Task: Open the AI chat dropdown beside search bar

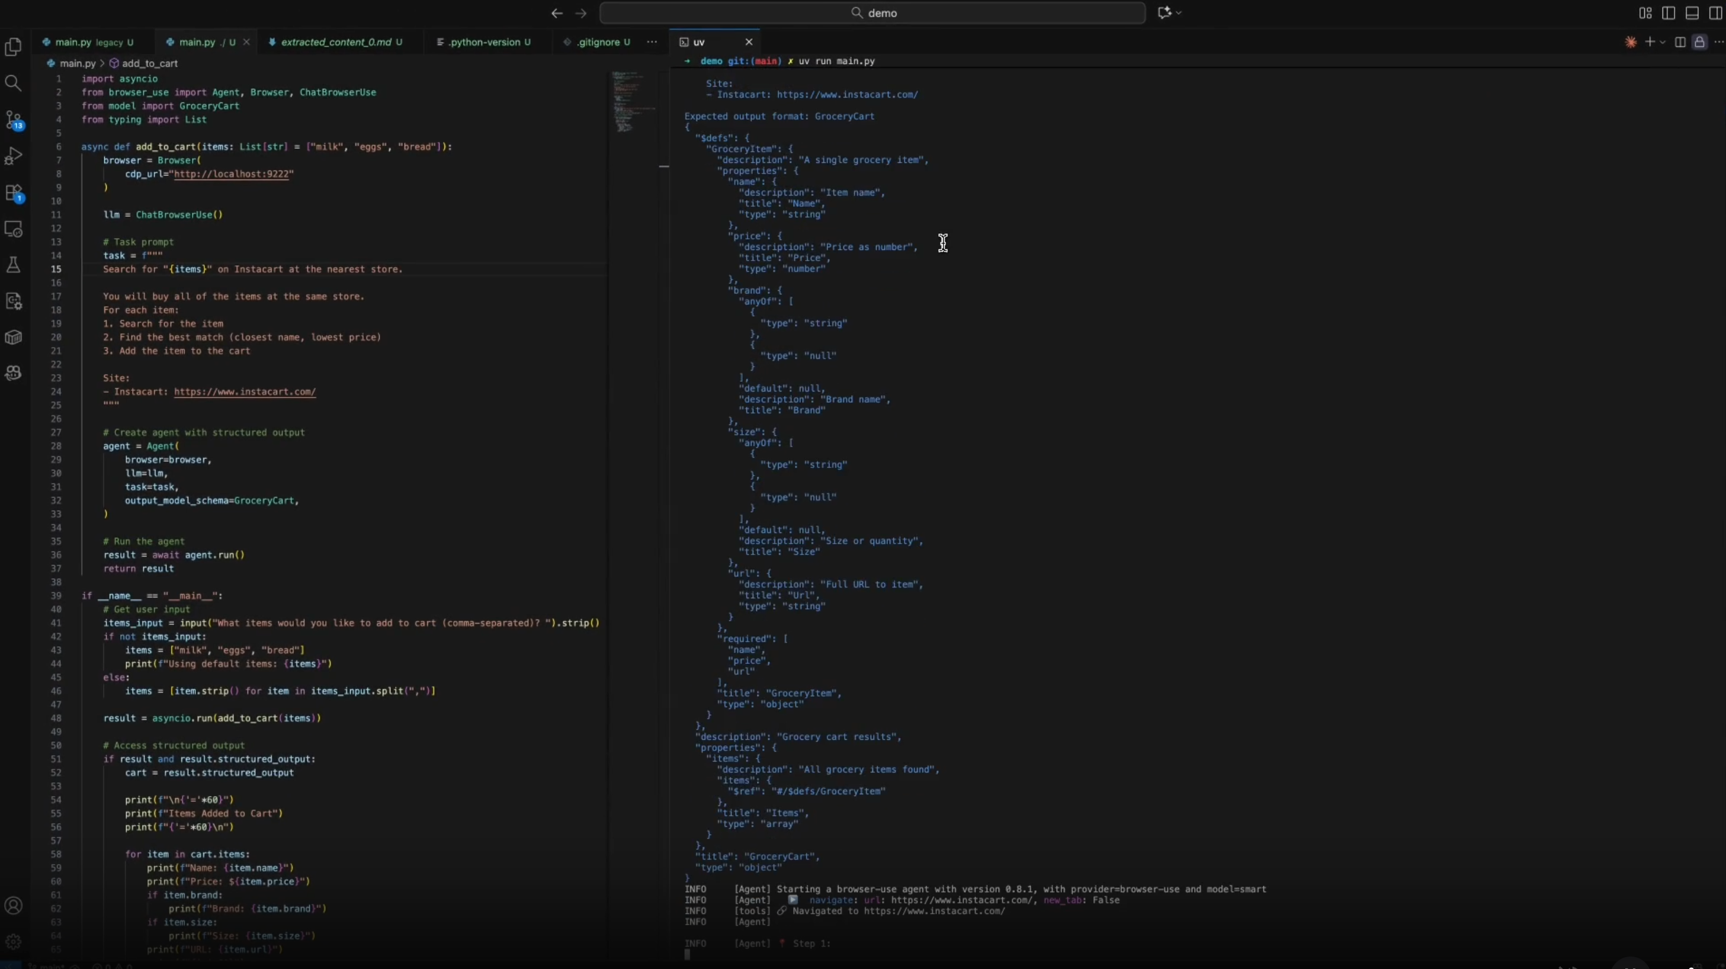Action: click(x=1179, y=12)
